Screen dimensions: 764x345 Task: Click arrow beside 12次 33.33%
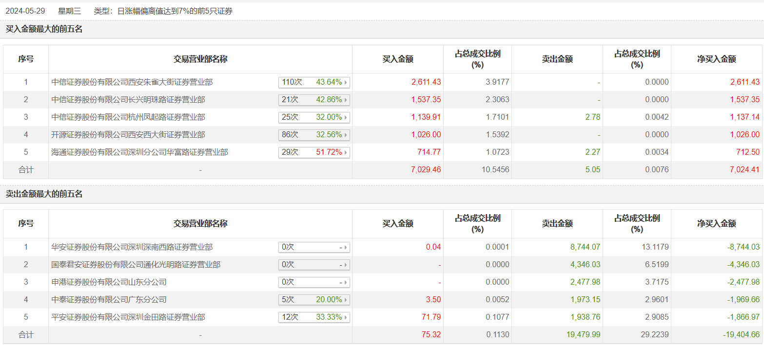(x=346, y=317)
